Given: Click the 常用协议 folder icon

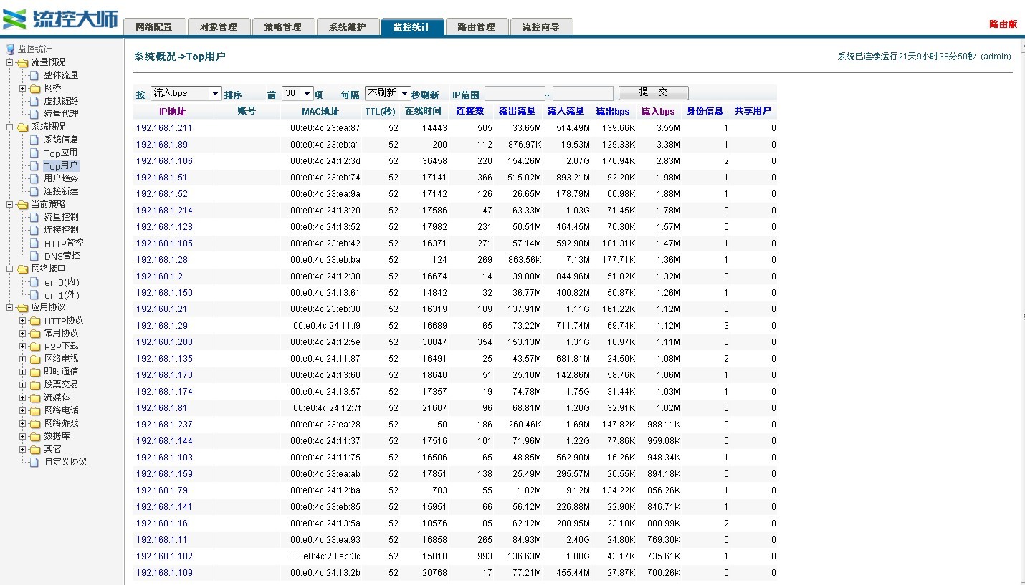Looking at the screenshot, I should click(35, 333).
